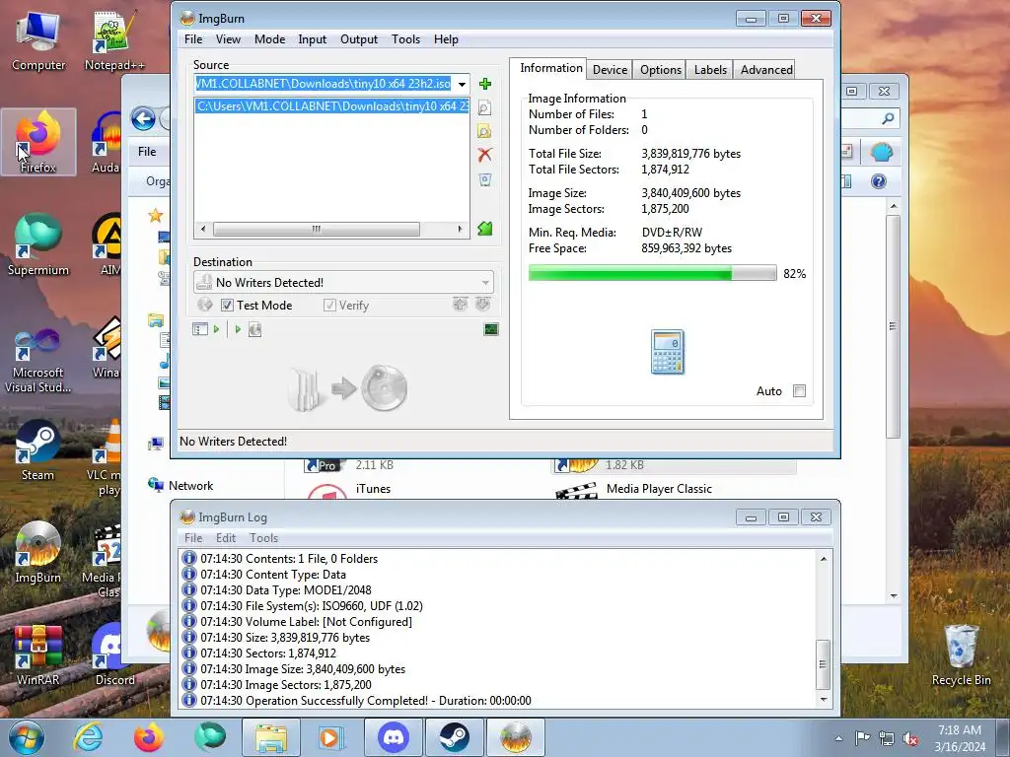Click iTunes item in Explorer window
The image size is (1010, 757).
click(373, 489)
